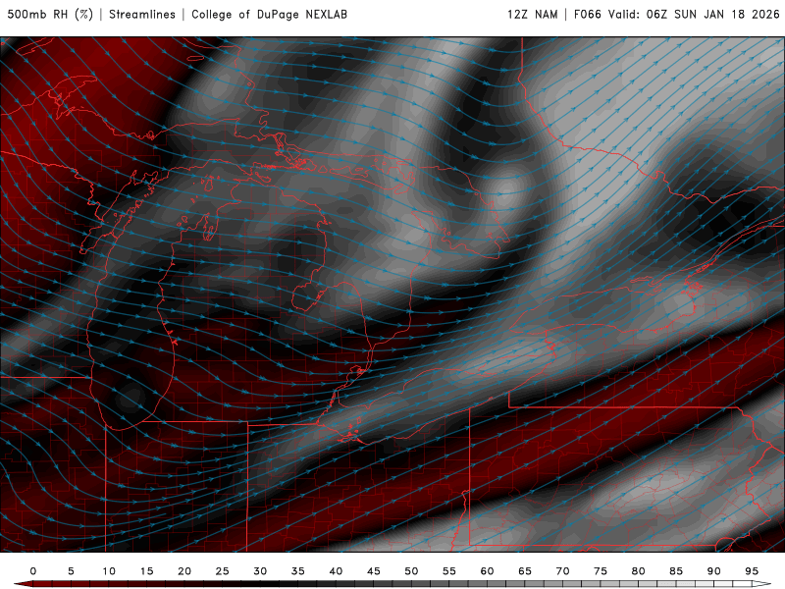Image resolution: width=785 pixels, height=589 pixels.
Task: Click the "20" colorbar label
Action: pos(184,571)
